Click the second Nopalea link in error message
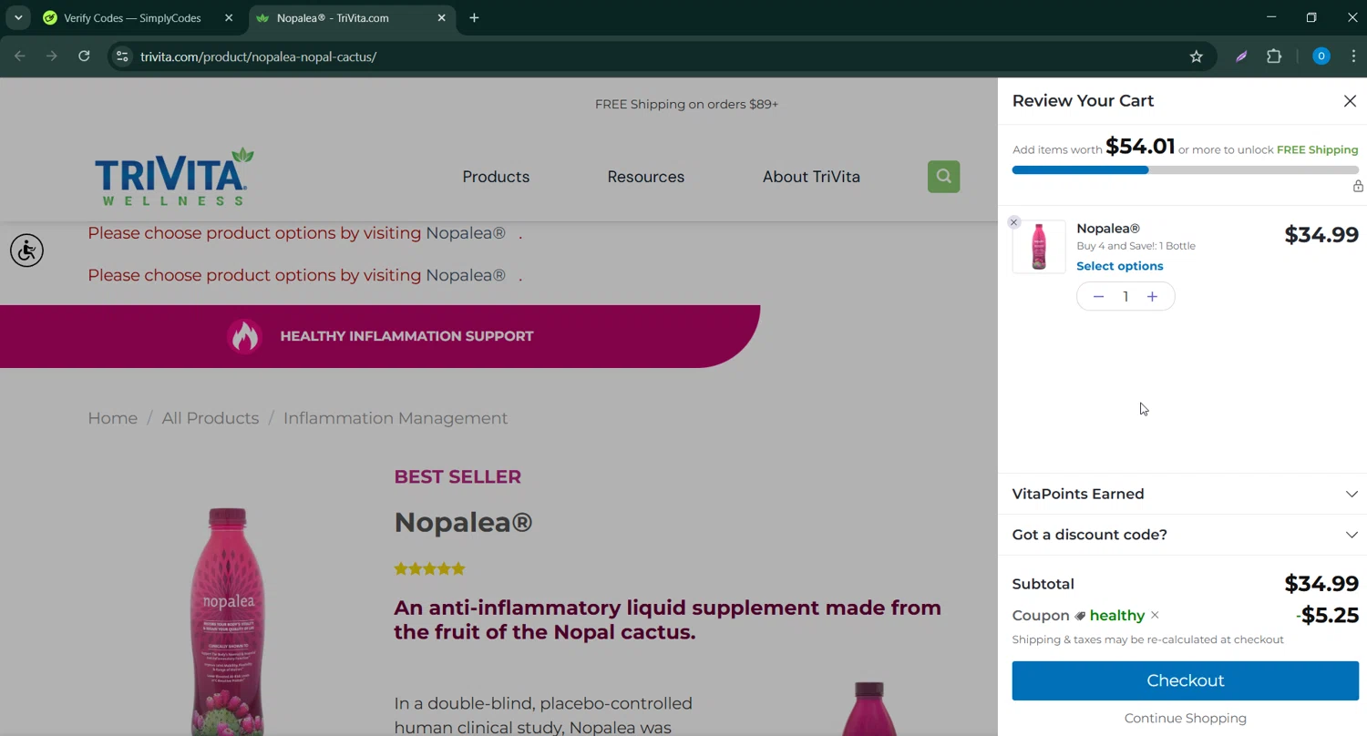Screen dimensions: 1367x736 point(466,275)
